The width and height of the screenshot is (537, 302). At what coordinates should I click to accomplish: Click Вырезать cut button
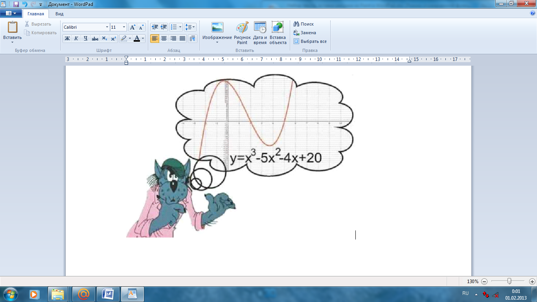[x=38, y=24]
